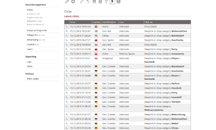Click the paint roller icon in toolbar

(x=106, y=2)
